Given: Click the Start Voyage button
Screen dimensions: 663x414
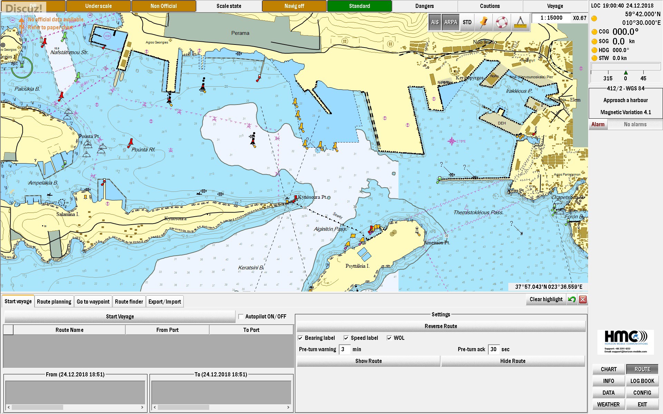Looking at the screenshot, I should click(120, 316).
